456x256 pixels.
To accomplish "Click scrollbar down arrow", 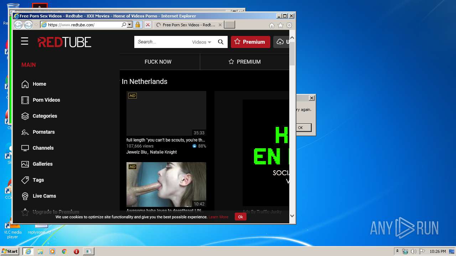I will click(x=292, y=215).
